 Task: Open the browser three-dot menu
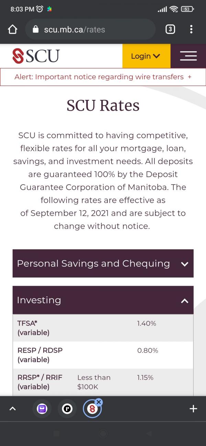point(191,30)
